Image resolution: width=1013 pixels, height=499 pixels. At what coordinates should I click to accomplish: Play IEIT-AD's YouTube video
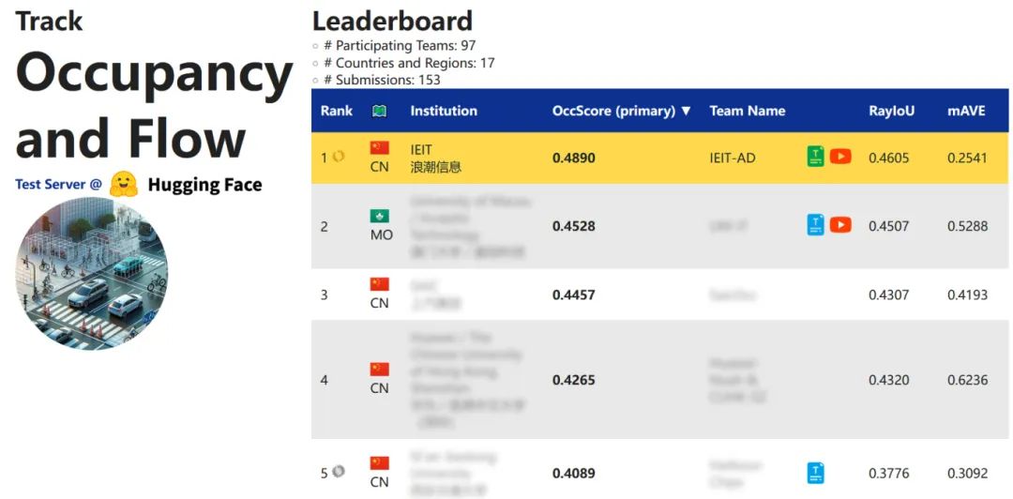tap(840, 157)
